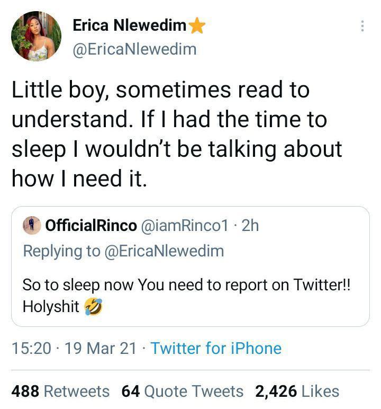Click the @EricaNlewedim handle under the name

(x=134, y=49)
